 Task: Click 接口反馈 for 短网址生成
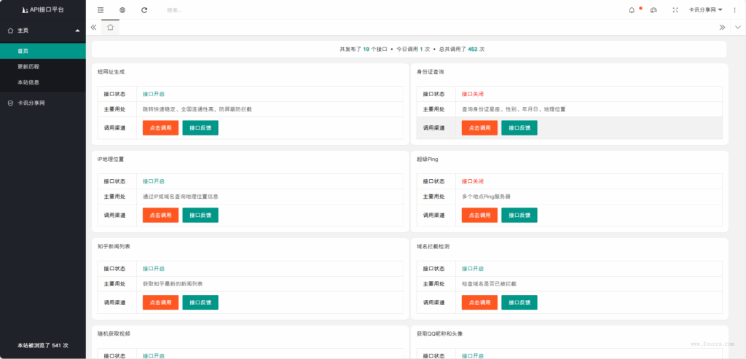pyautogui.click(x=200, y=128)
